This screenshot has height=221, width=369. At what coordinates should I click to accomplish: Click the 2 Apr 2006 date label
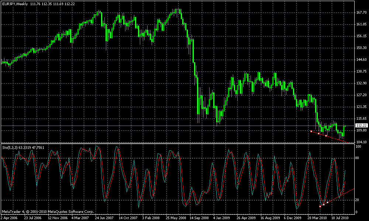coord(10,218)
